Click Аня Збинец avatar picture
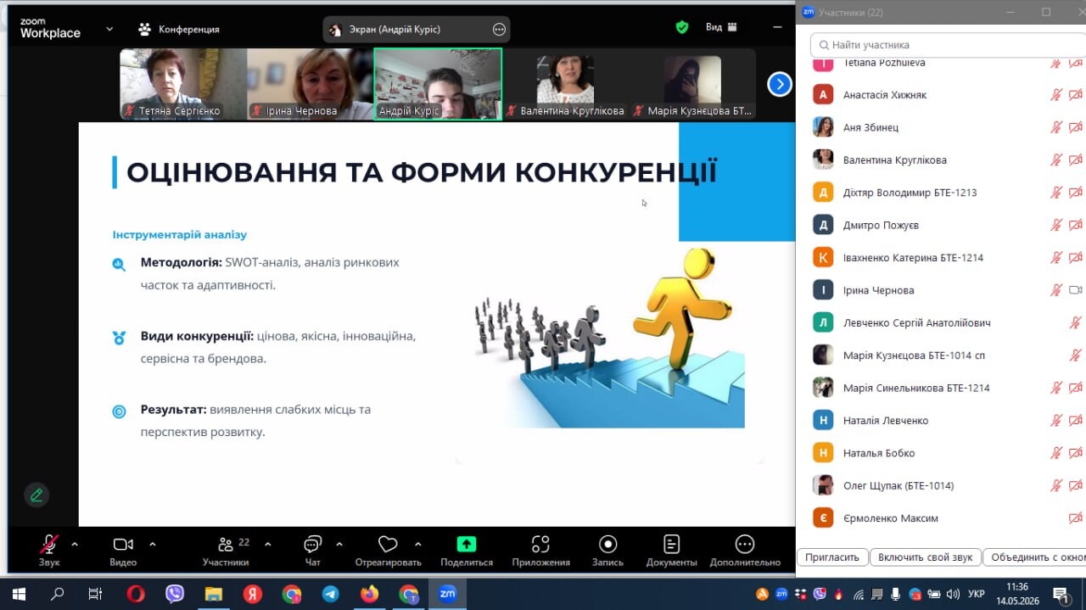The width and height of the screenshot is (1086, 610). (x=823, y=127)
